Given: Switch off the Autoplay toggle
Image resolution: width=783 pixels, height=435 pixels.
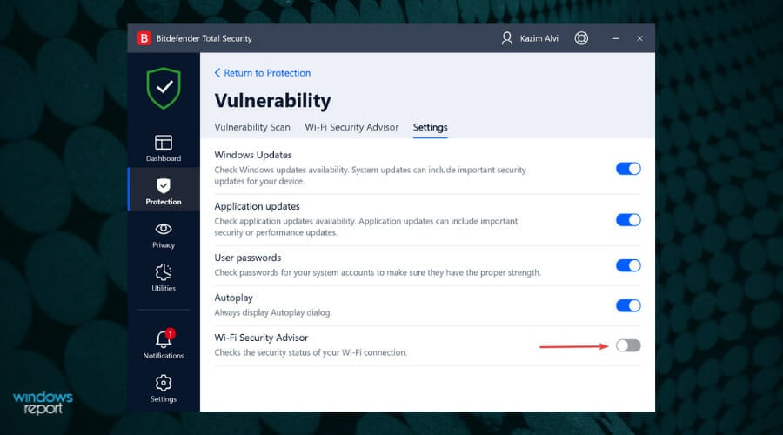Looking at the screenshot, I should (628, 305).
